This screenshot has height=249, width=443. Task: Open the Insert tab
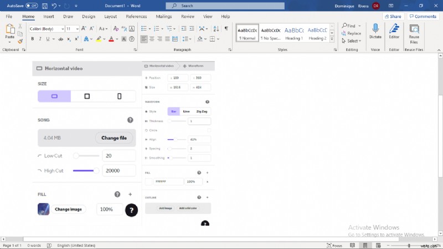pos(48,17)
